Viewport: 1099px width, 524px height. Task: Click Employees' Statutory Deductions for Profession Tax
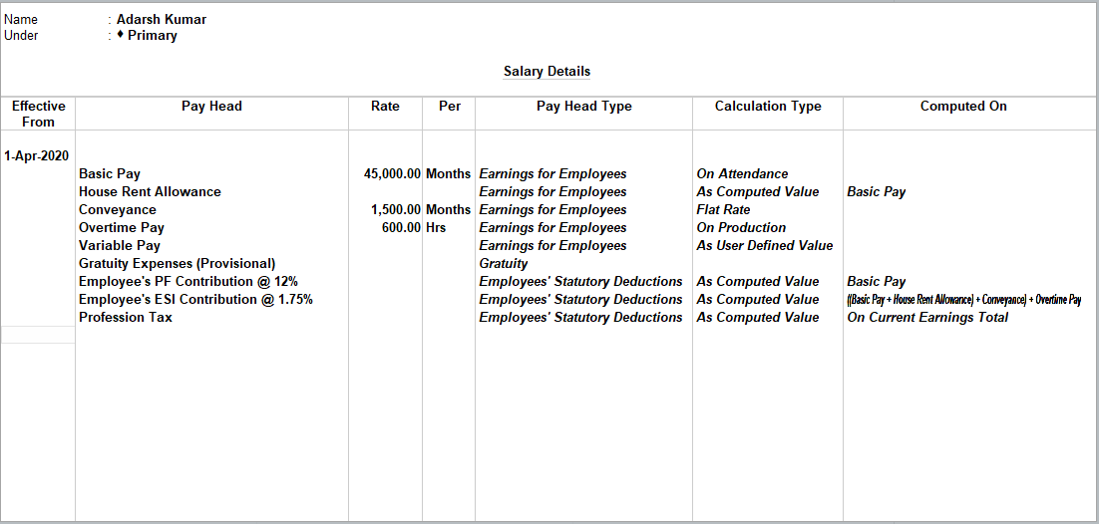tap(581, 318)
